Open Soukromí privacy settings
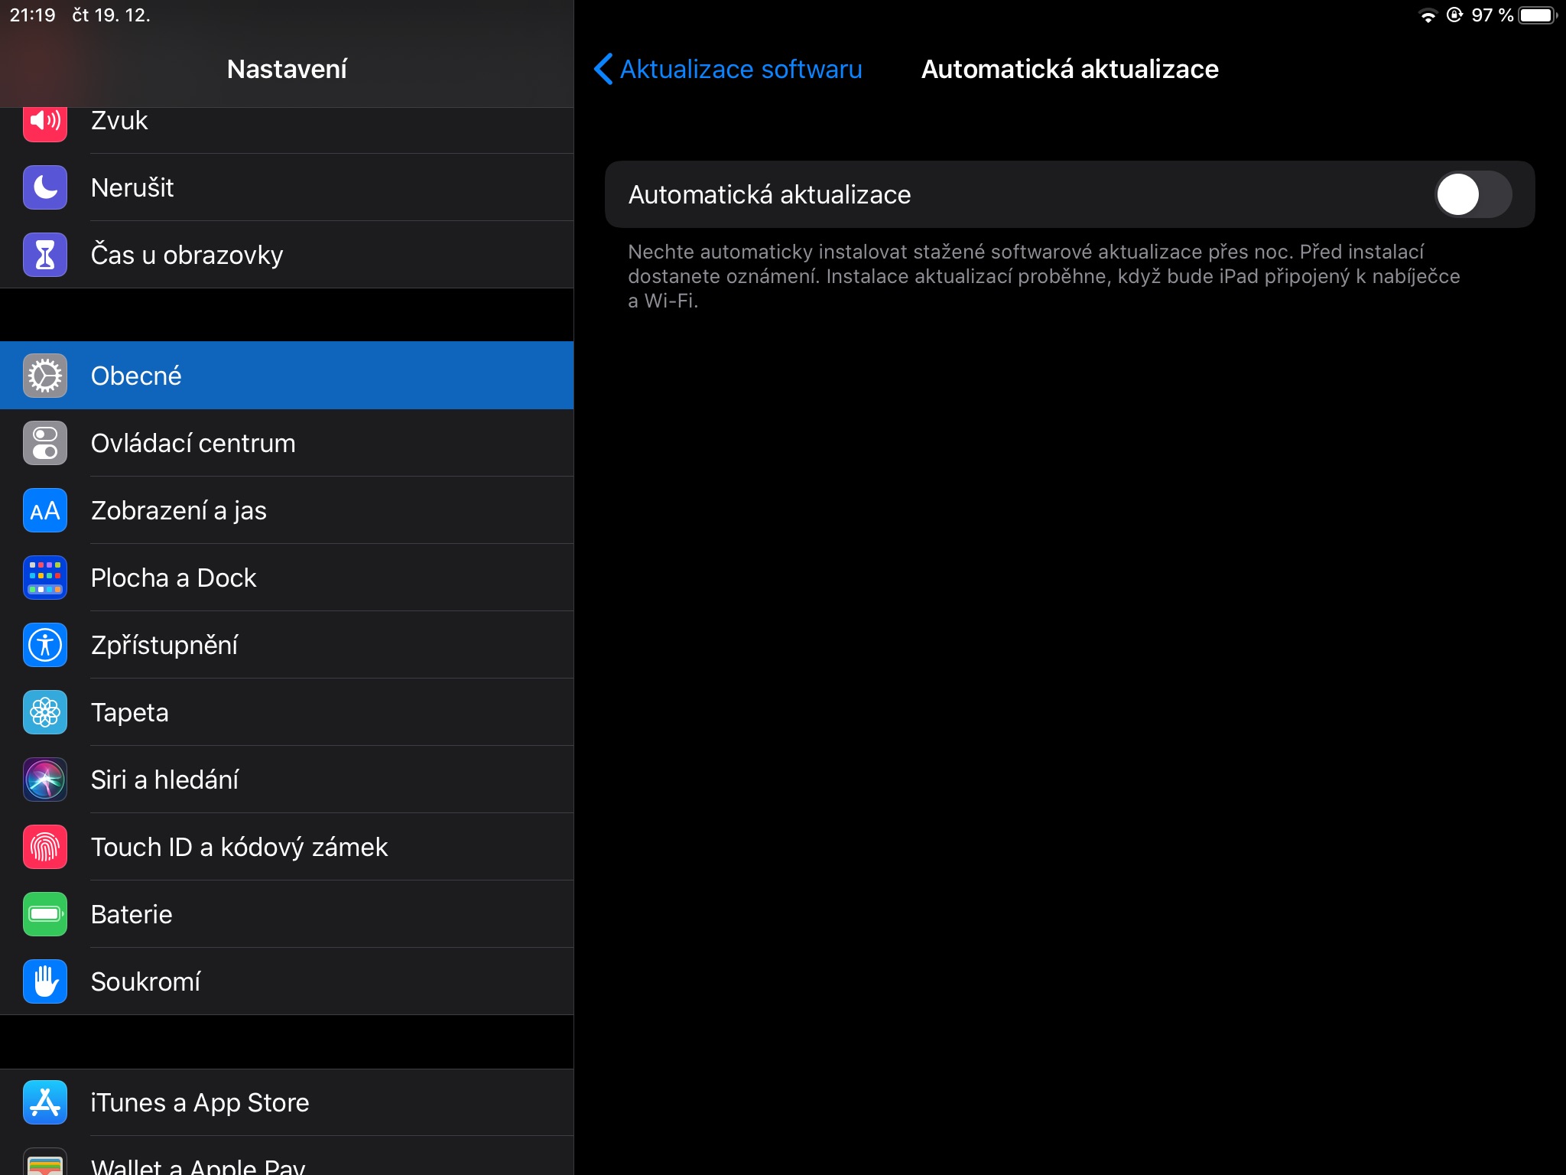Image resolution: width=1566 pixels, height=1175 pixels. (145, 981)
